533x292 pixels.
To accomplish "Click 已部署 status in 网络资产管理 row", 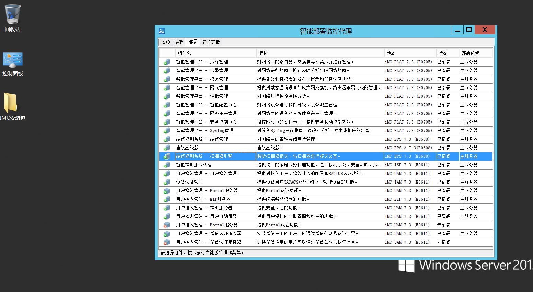I will tap(443, 114).
